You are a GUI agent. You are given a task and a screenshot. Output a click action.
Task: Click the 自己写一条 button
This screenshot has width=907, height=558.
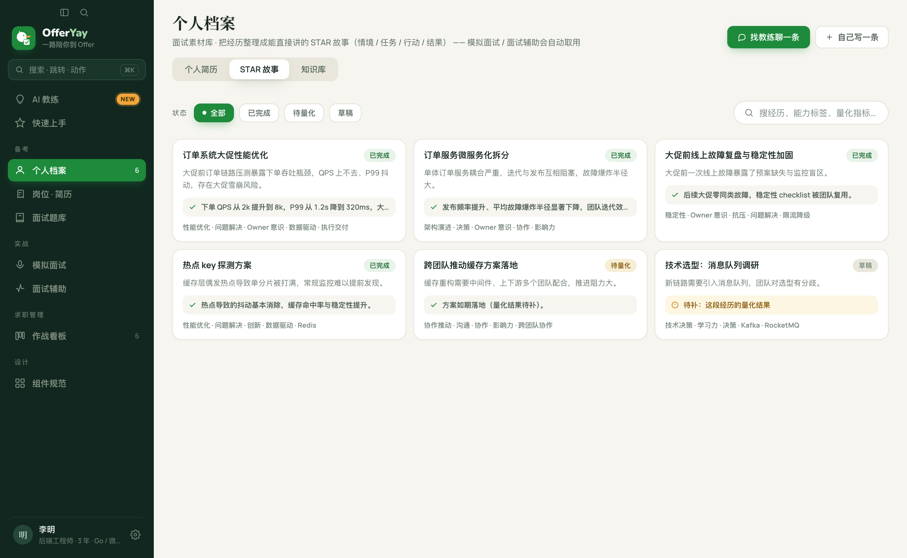point(852,37)
